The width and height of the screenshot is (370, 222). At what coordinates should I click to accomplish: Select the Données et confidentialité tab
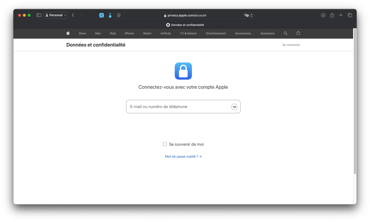[x=185, y=25]
